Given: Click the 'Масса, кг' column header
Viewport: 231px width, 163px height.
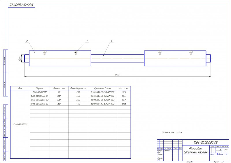Looking at the screenshot, I should (124, 88).
